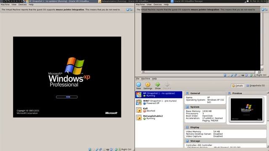Click the XP preview thumbnail

pos(246,109)
